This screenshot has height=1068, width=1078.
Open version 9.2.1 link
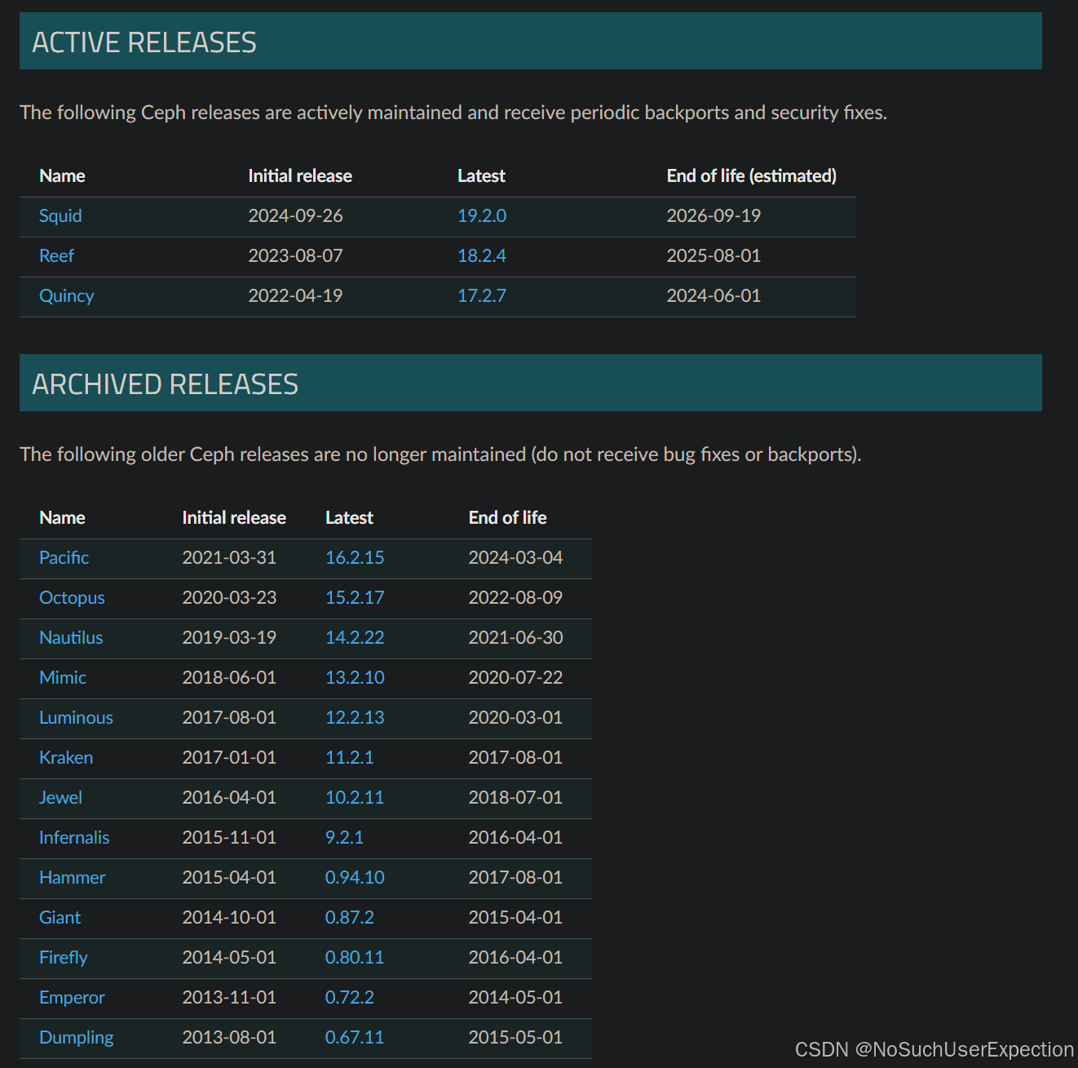tap(344, 838)
